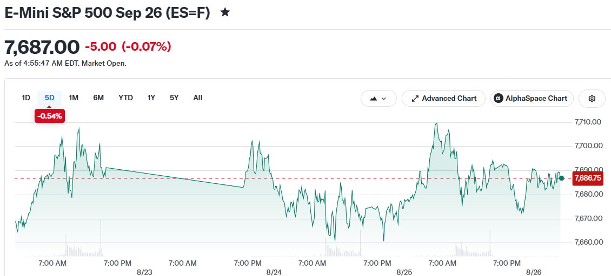Switch to the 6M range
This screenshot has height=276, width=611.
(x=98, y=98)
